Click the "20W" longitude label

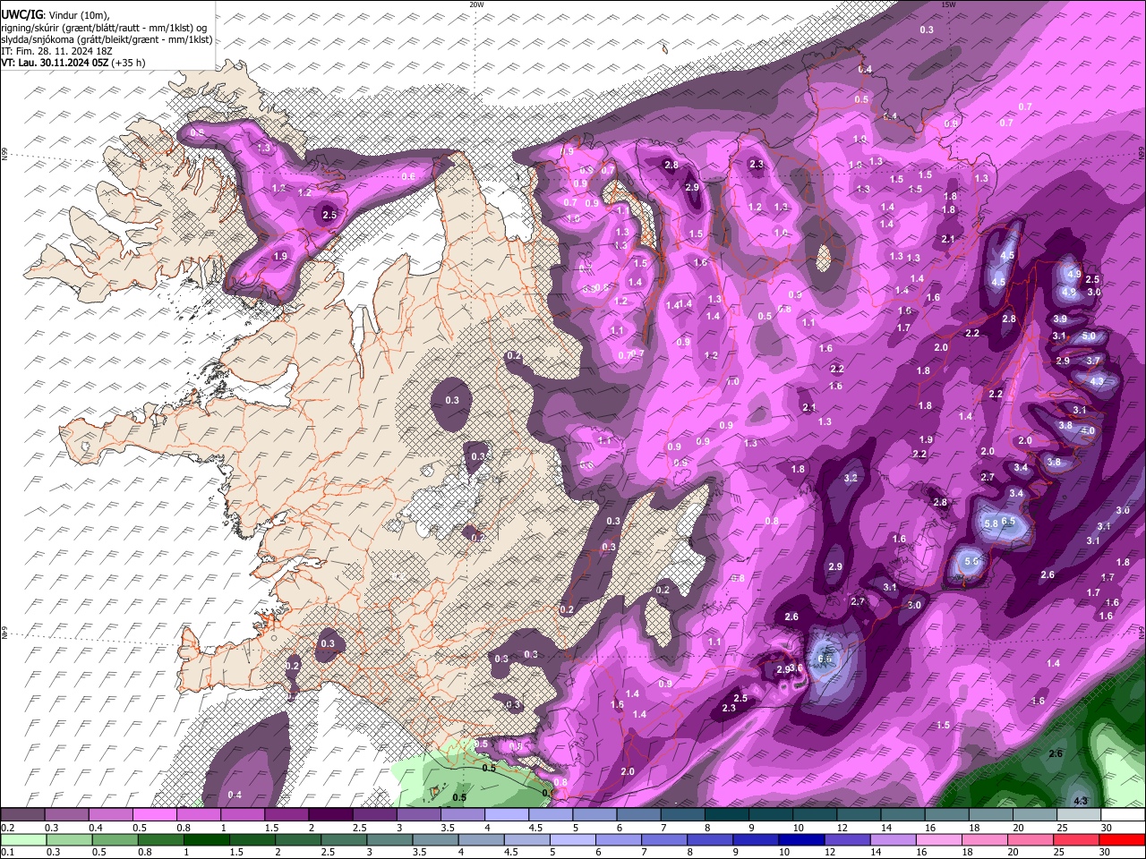tap(476, 4)
